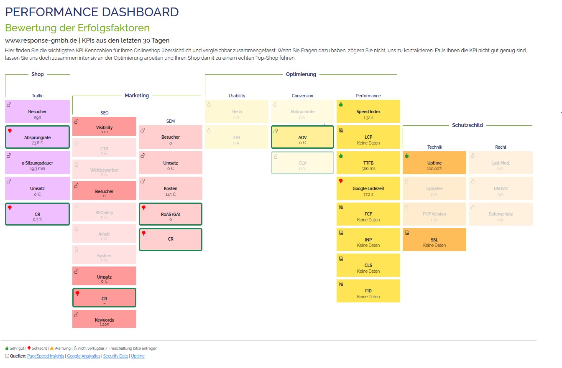Click the info icon next to Quellen

click(x=7, y=356)
